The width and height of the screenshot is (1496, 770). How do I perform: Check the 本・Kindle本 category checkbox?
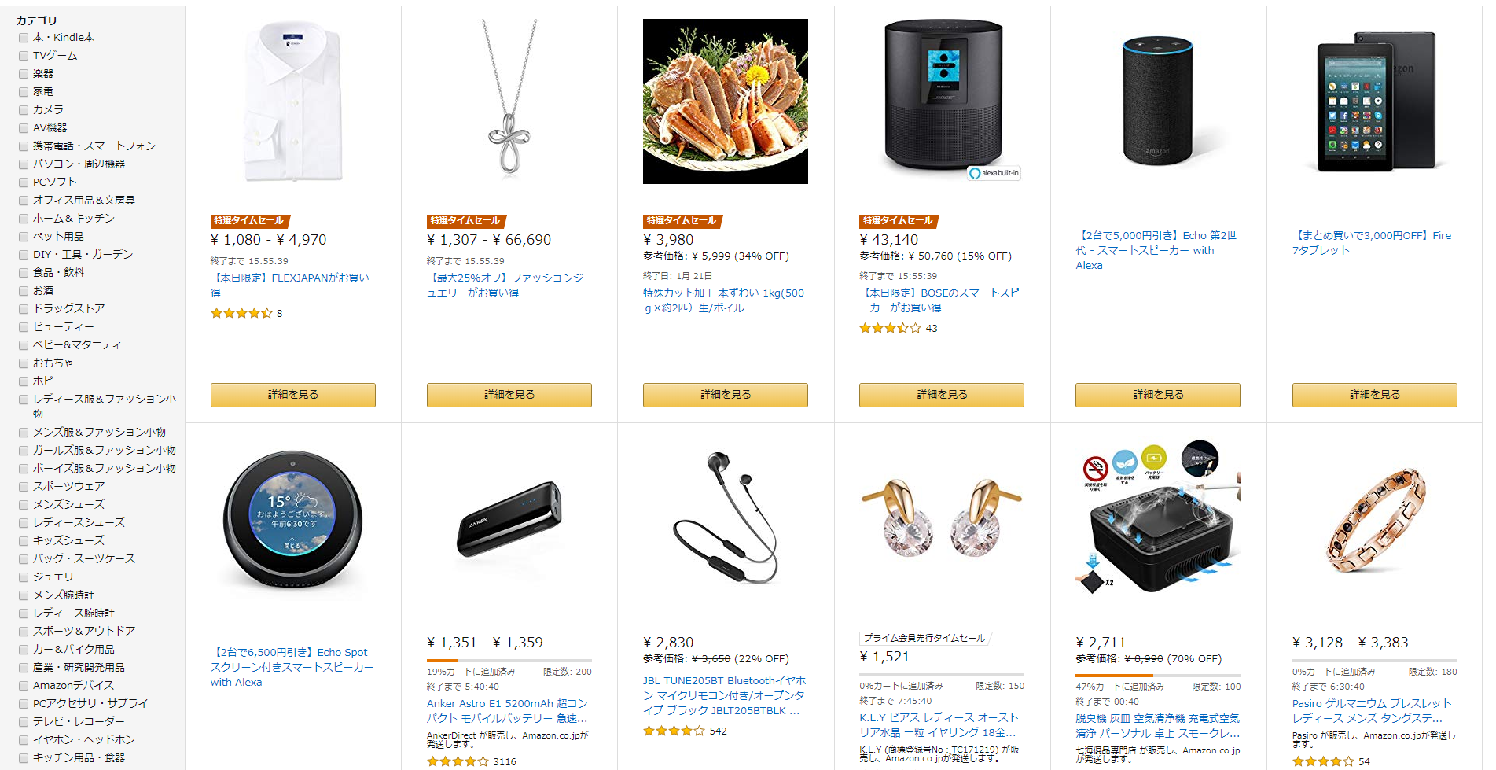click(x=24, y=38)
